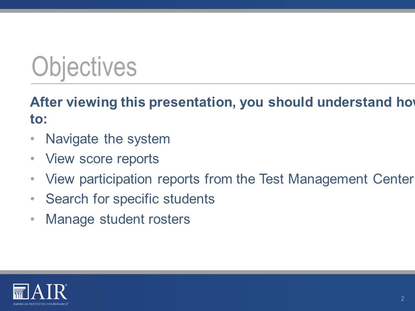Click the dark blue header bar
Viewport: 415px width, 311px height.
207,4
